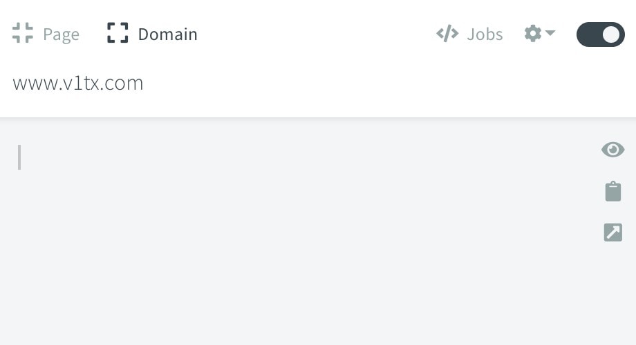
Task: Toggle preview with the eye icon
Action: click(x=613, y=150)
